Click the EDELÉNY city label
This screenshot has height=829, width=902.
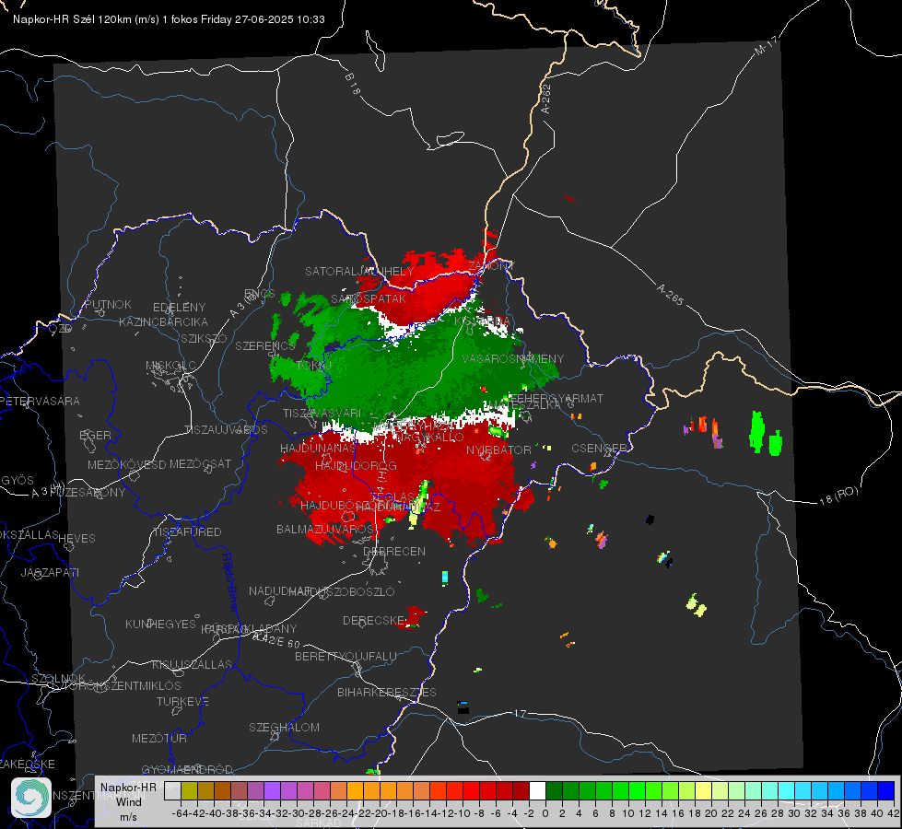179,308
